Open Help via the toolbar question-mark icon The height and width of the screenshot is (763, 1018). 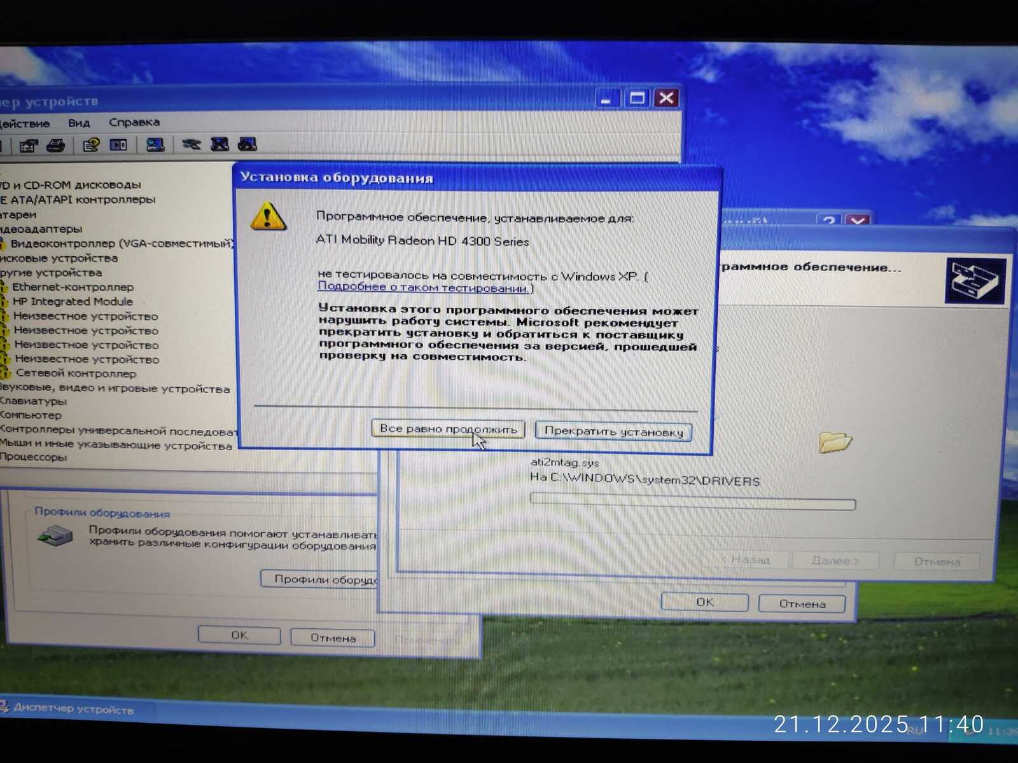(91, 145)
